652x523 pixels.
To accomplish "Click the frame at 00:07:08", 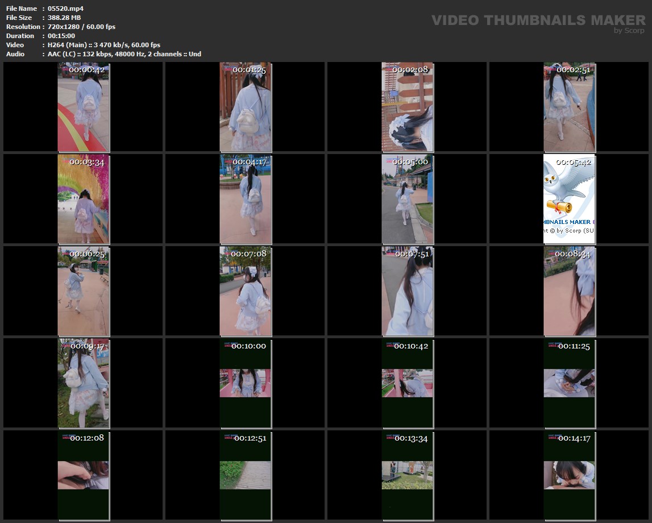I will [x=246, y=291].
